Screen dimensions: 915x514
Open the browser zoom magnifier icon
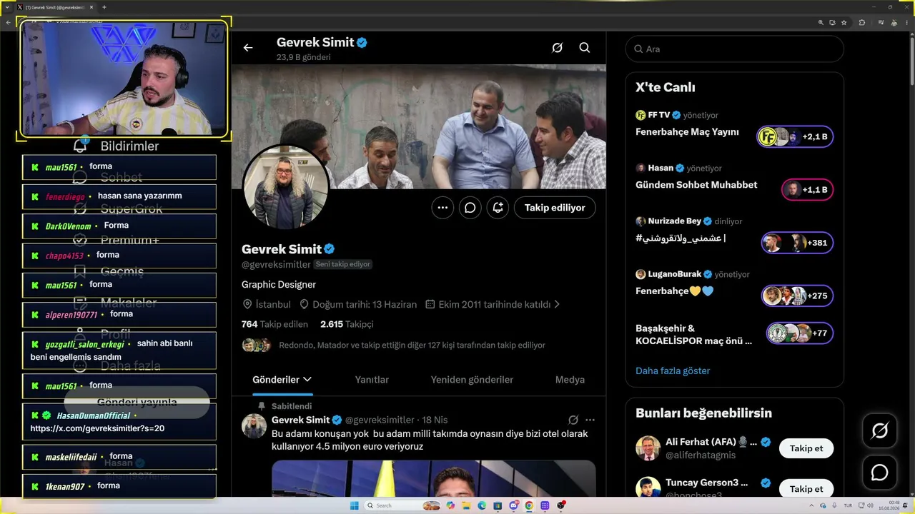[x=821, y=22]
